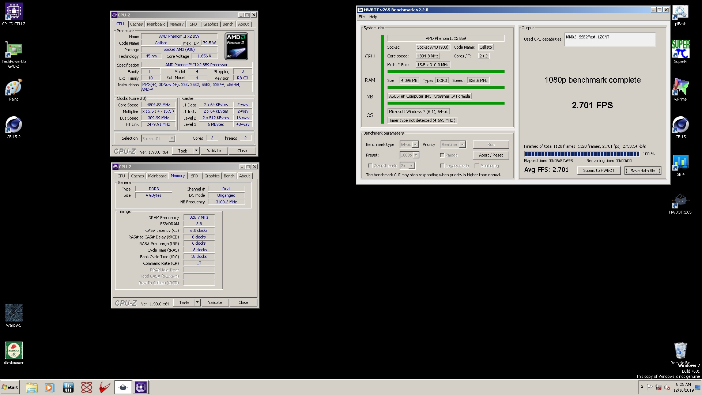Image resolution: width=702 pixels, height=395 pixels.
Task: Open Benchmark type 64-bit dropdown
Action: [x=415, y=144]
